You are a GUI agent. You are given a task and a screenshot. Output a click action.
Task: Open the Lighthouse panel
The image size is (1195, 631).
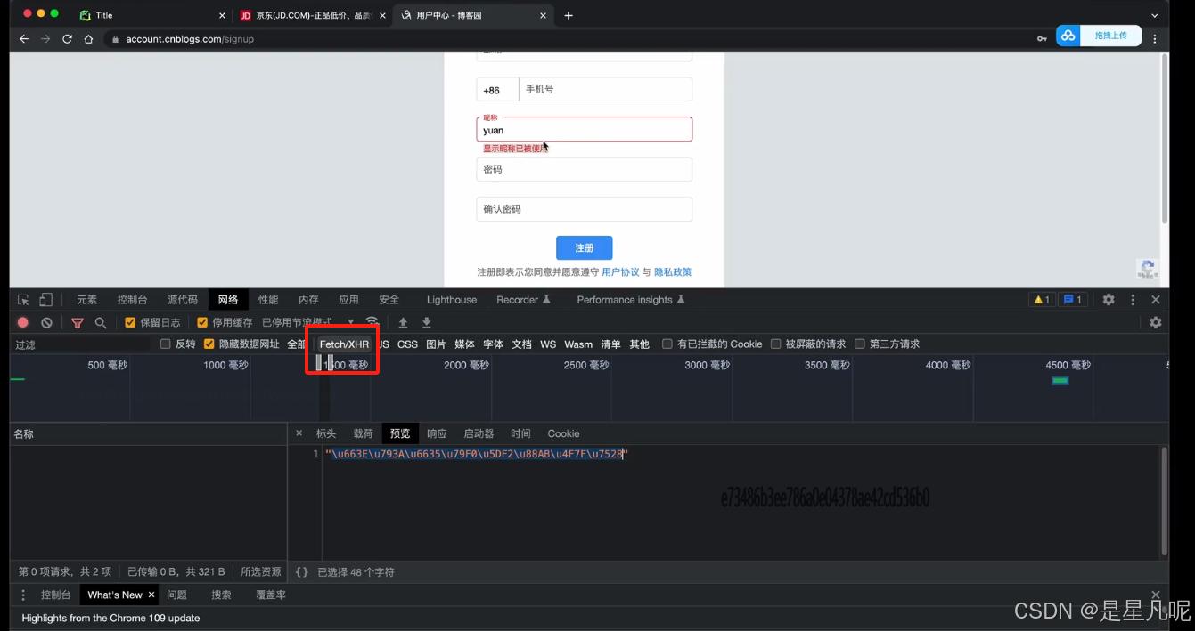[x=452, y=300]
